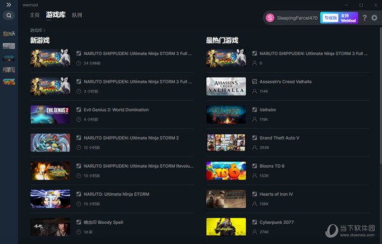Click the 4 小时前 timestamp under Evil Genius 2

click(91, 119)
